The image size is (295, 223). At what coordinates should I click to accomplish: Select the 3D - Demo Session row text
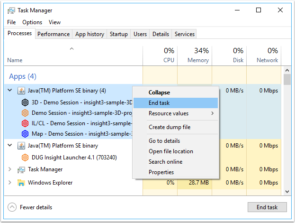82,102
